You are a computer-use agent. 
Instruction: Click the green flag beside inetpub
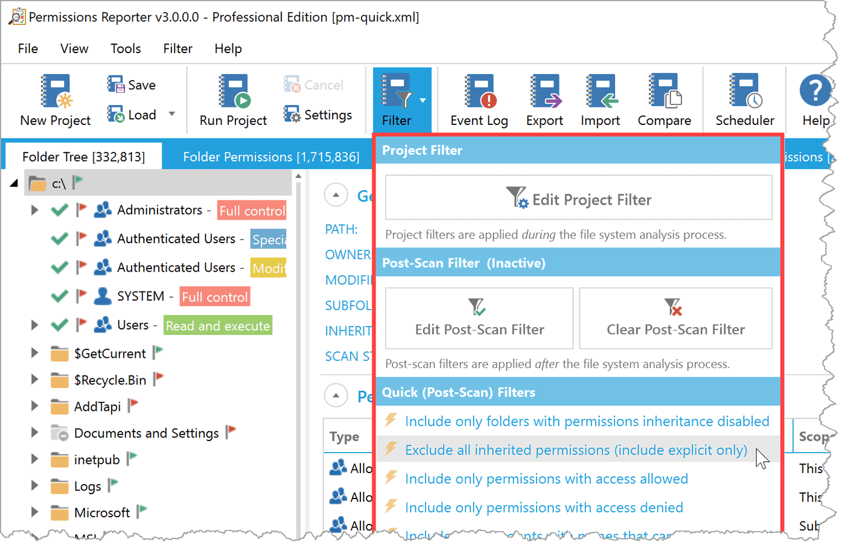pyautogui.click(x=132, y=458)
